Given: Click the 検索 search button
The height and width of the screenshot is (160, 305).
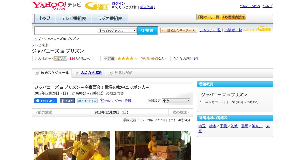Looking at the screenshot, I should (147, 30).
